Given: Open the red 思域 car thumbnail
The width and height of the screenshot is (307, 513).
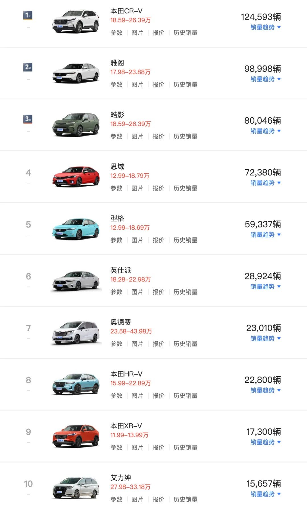Looking at the screenshot, I should click(x=76, y=177).
